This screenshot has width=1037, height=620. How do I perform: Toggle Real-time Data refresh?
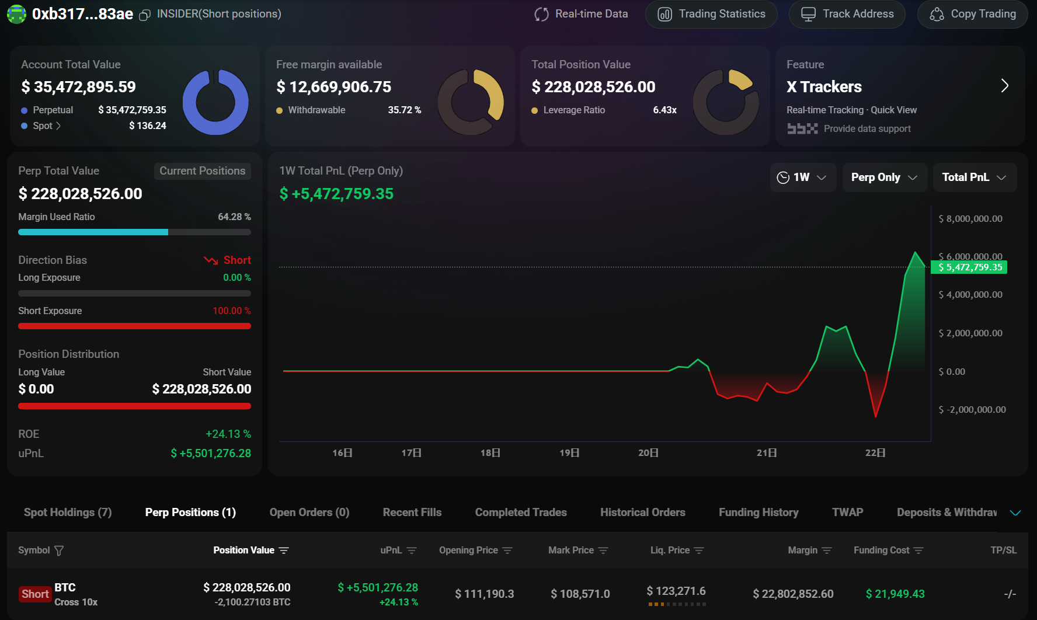click(581, 14)
